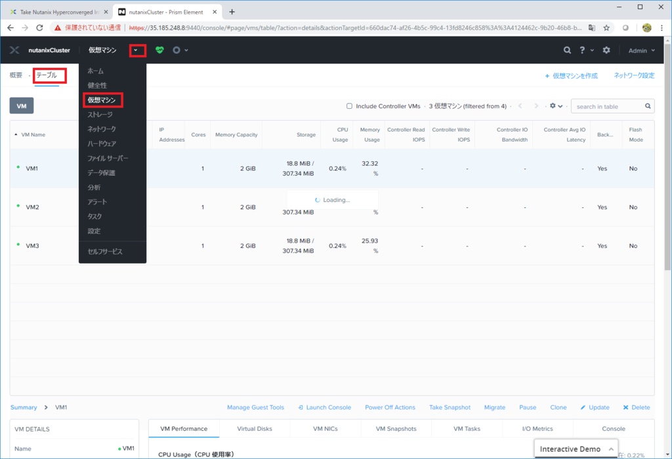Open the browser profile avatar
672x459 pixels.
click(646, 28)
